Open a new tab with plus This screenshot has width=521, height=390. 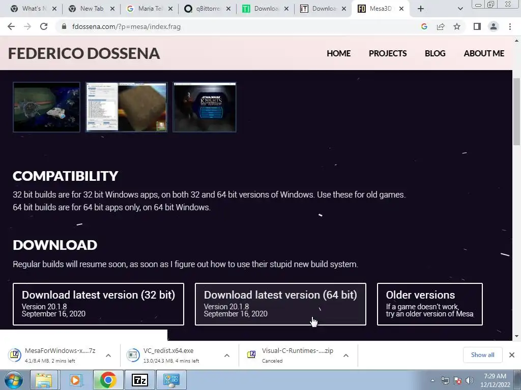tap(421, 9)
